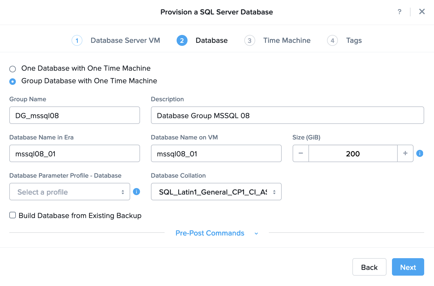Click the Back button

[x=369, y=267]
